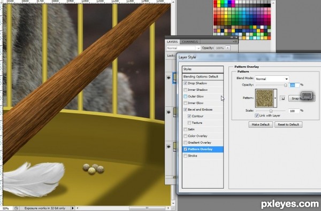Select Blending Options: Default
The image size is (321, 211).
point(203,77)
